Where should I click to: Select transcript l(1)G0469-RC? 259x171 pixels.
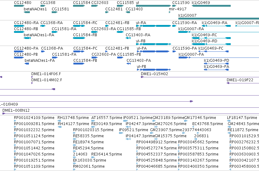coord(211,38)
